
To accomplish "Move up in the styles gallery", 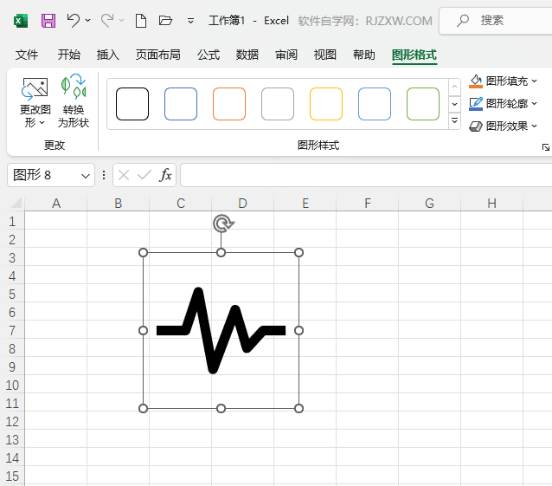I will point(454,87).
